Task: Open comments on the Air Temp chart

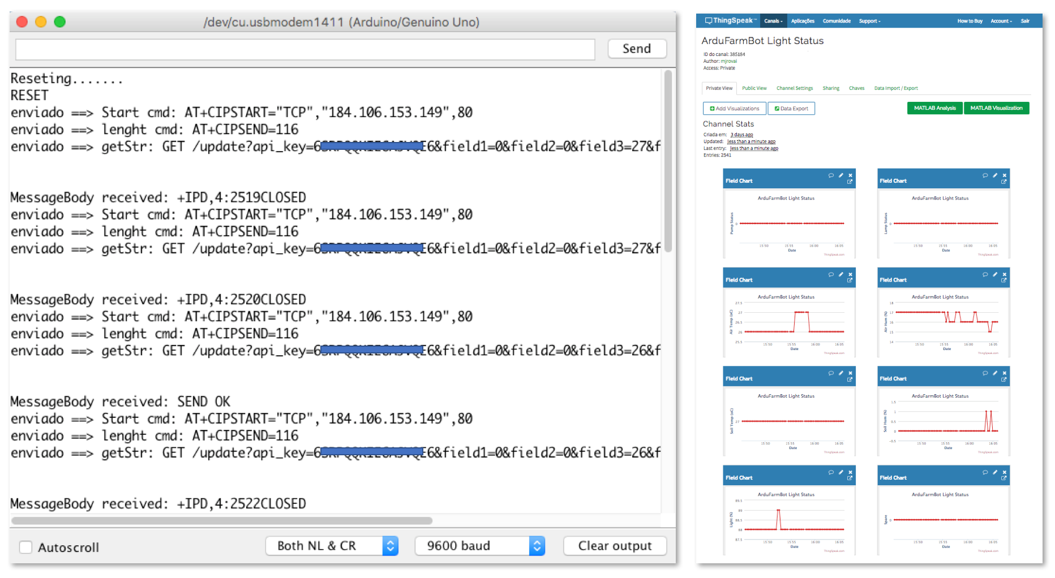Action: coord(831,274)
